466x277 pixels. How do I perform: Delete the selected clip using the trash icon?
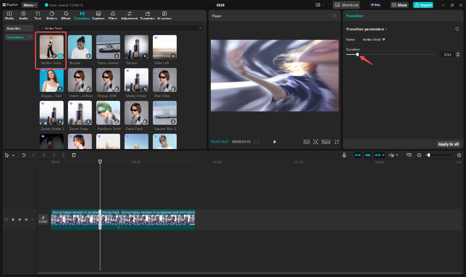(74, 155)
